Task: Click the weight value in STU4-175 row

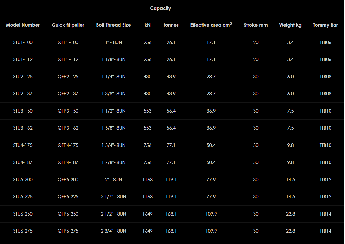Action: click(x=290, y=145)
